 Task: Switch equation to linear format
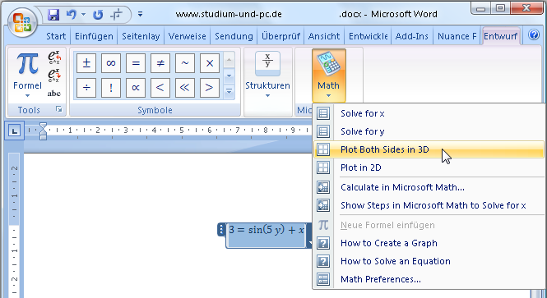pos(54,76)
